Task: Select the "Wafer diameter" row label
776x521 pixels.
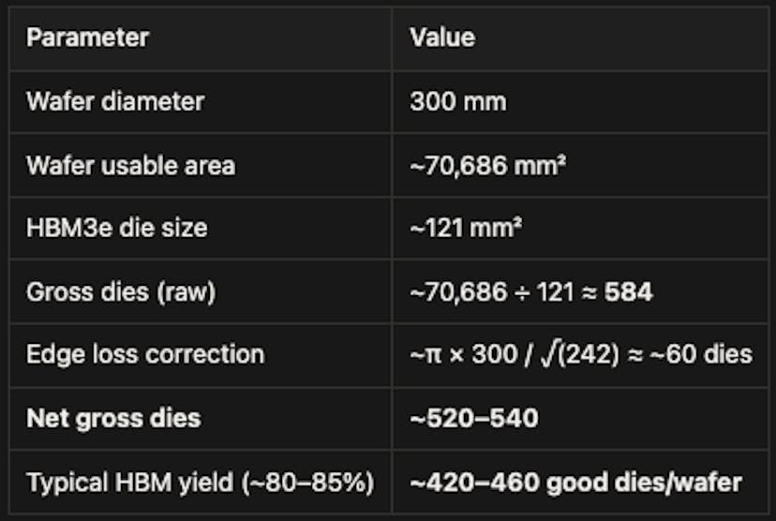Action: (114, 101)
